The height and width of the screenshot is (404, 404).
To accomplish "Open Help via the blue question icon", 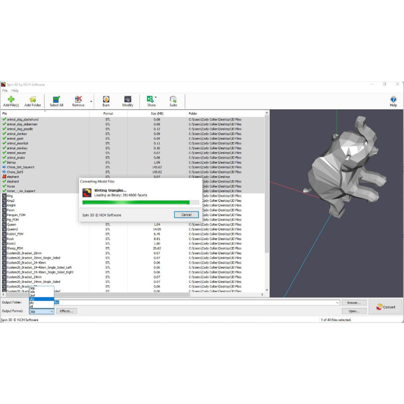I will [x=393, y=101].
